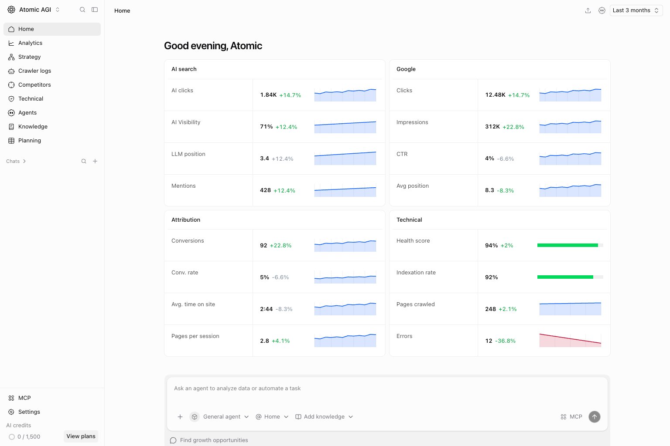Search chats using the magnifier icon

[x=84, y=161]
